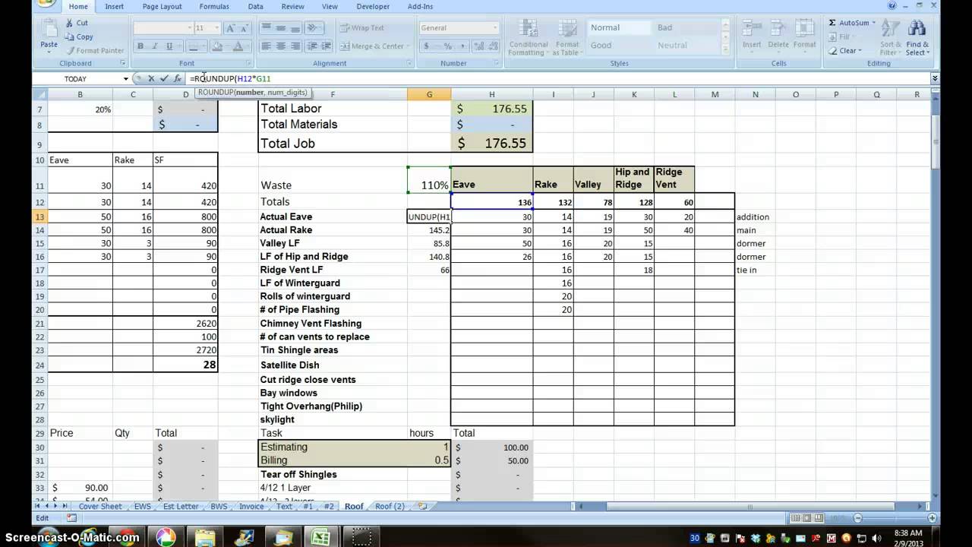This screenshot has width=972, height=547.
Task: Add a new worksheet tab
Action: (x=423, y=506)
